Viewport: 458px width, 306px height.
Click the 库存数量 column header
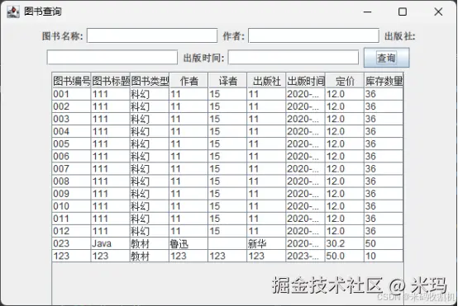pos(384,81)
